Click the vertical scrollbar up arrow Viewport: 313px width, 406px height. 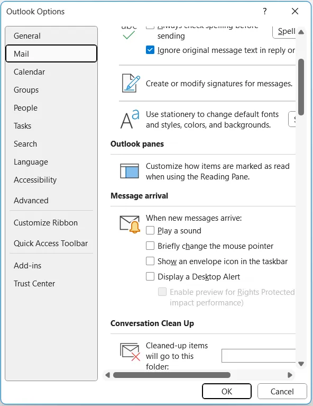[x=301, y=32]
